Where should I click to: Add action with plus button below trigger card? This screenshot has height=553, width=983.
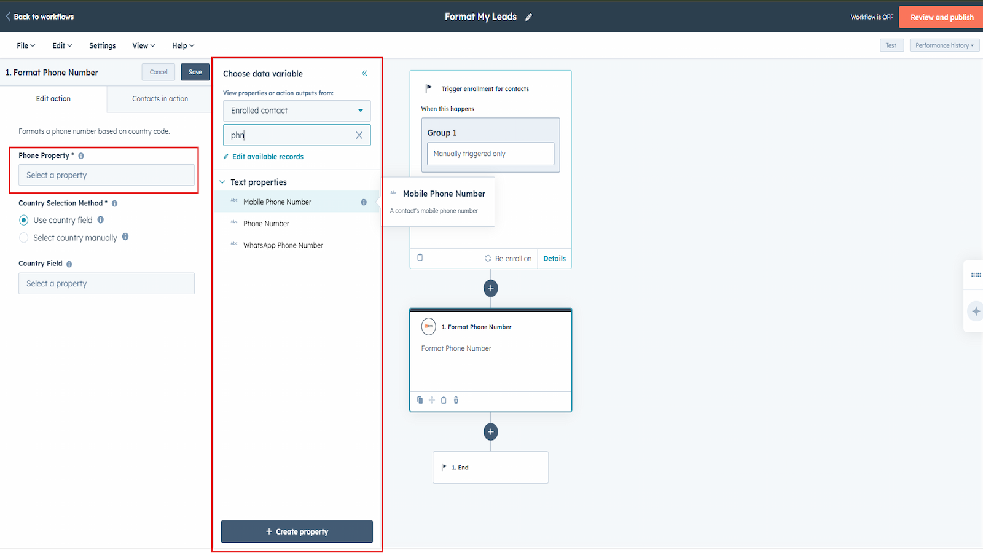(490, 288)
